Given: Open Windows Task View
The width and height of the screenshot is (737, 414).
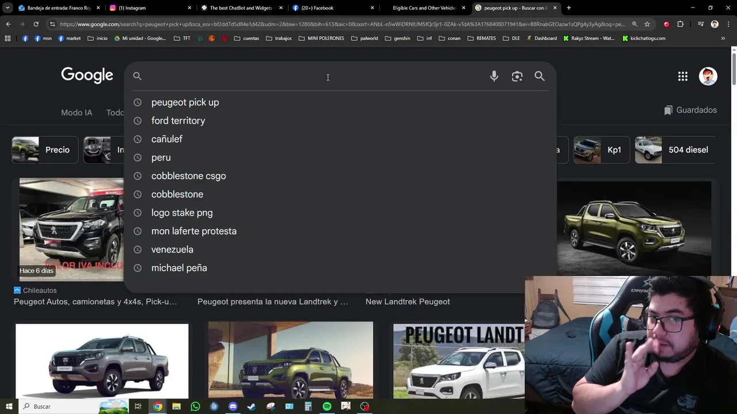Looking at the screenshot, I should point(138,407).
